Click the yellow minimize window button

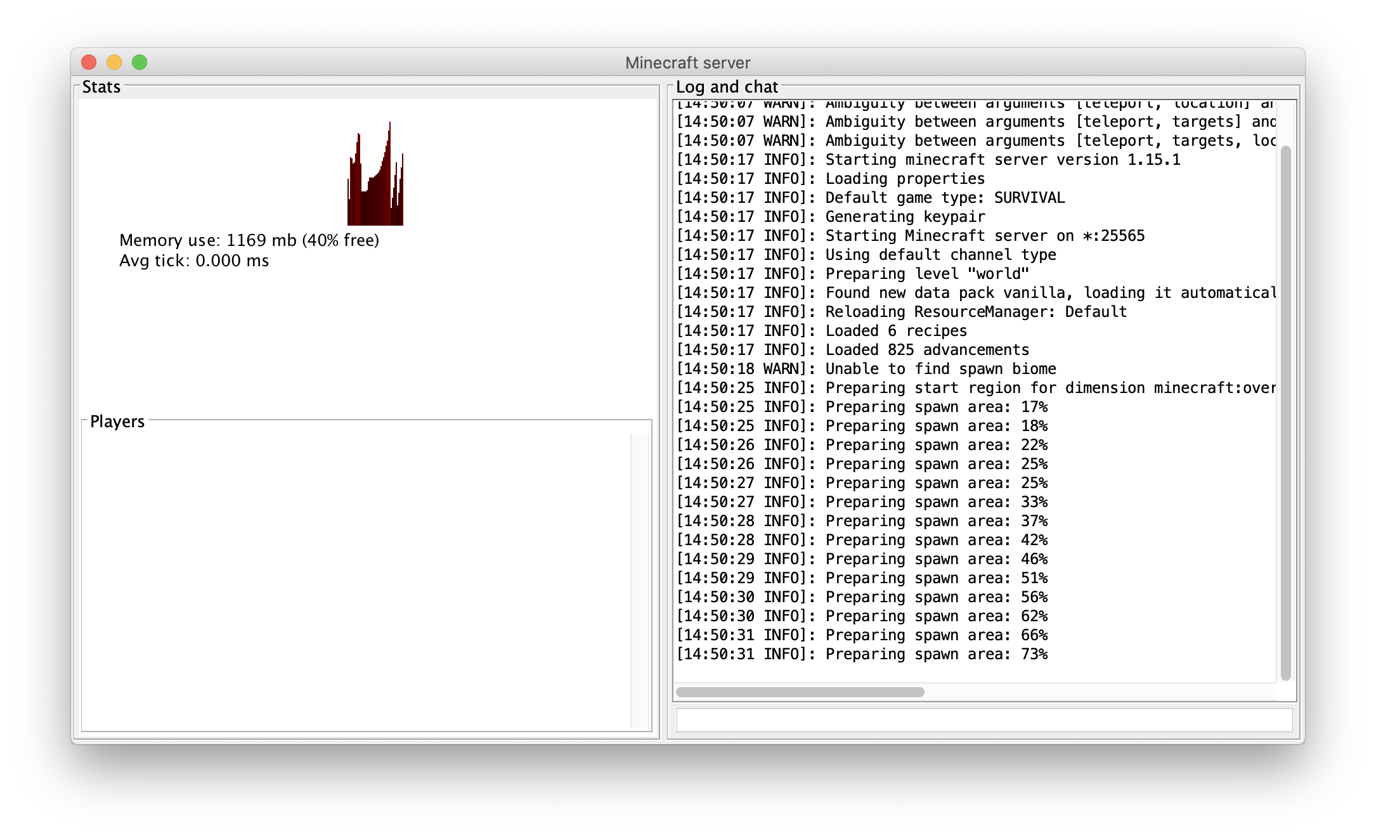click(x=114, y=62)
